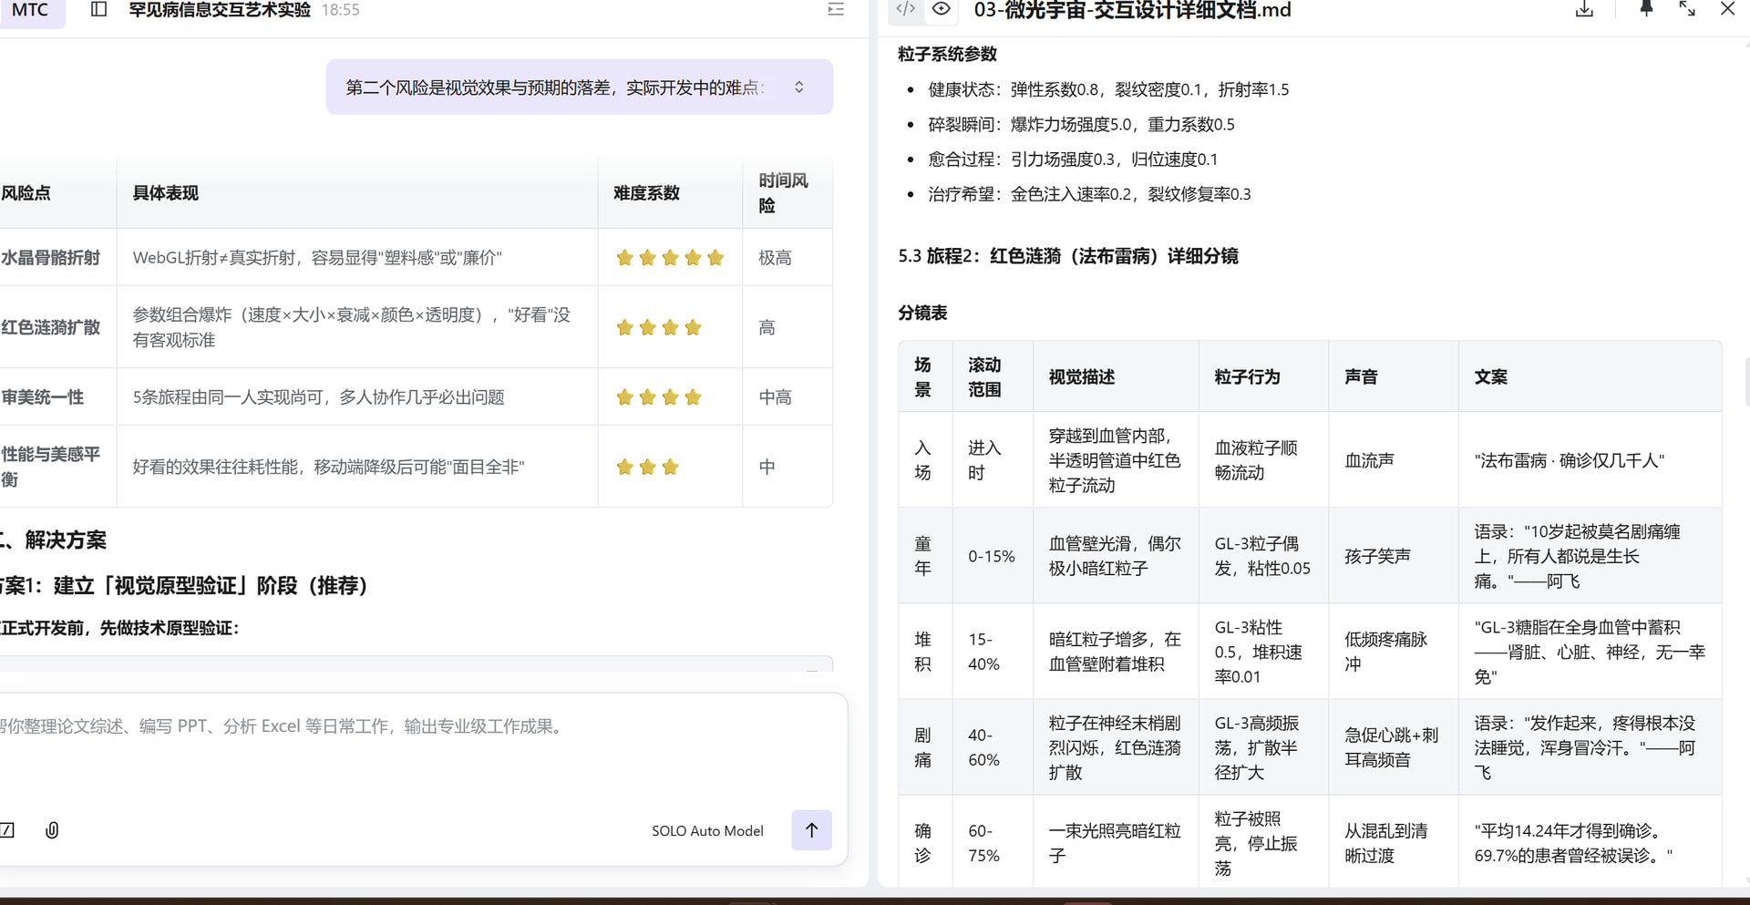Select the MTC tab
Viewport: 1750px width, 905px height.
click(x=30, y=10)
